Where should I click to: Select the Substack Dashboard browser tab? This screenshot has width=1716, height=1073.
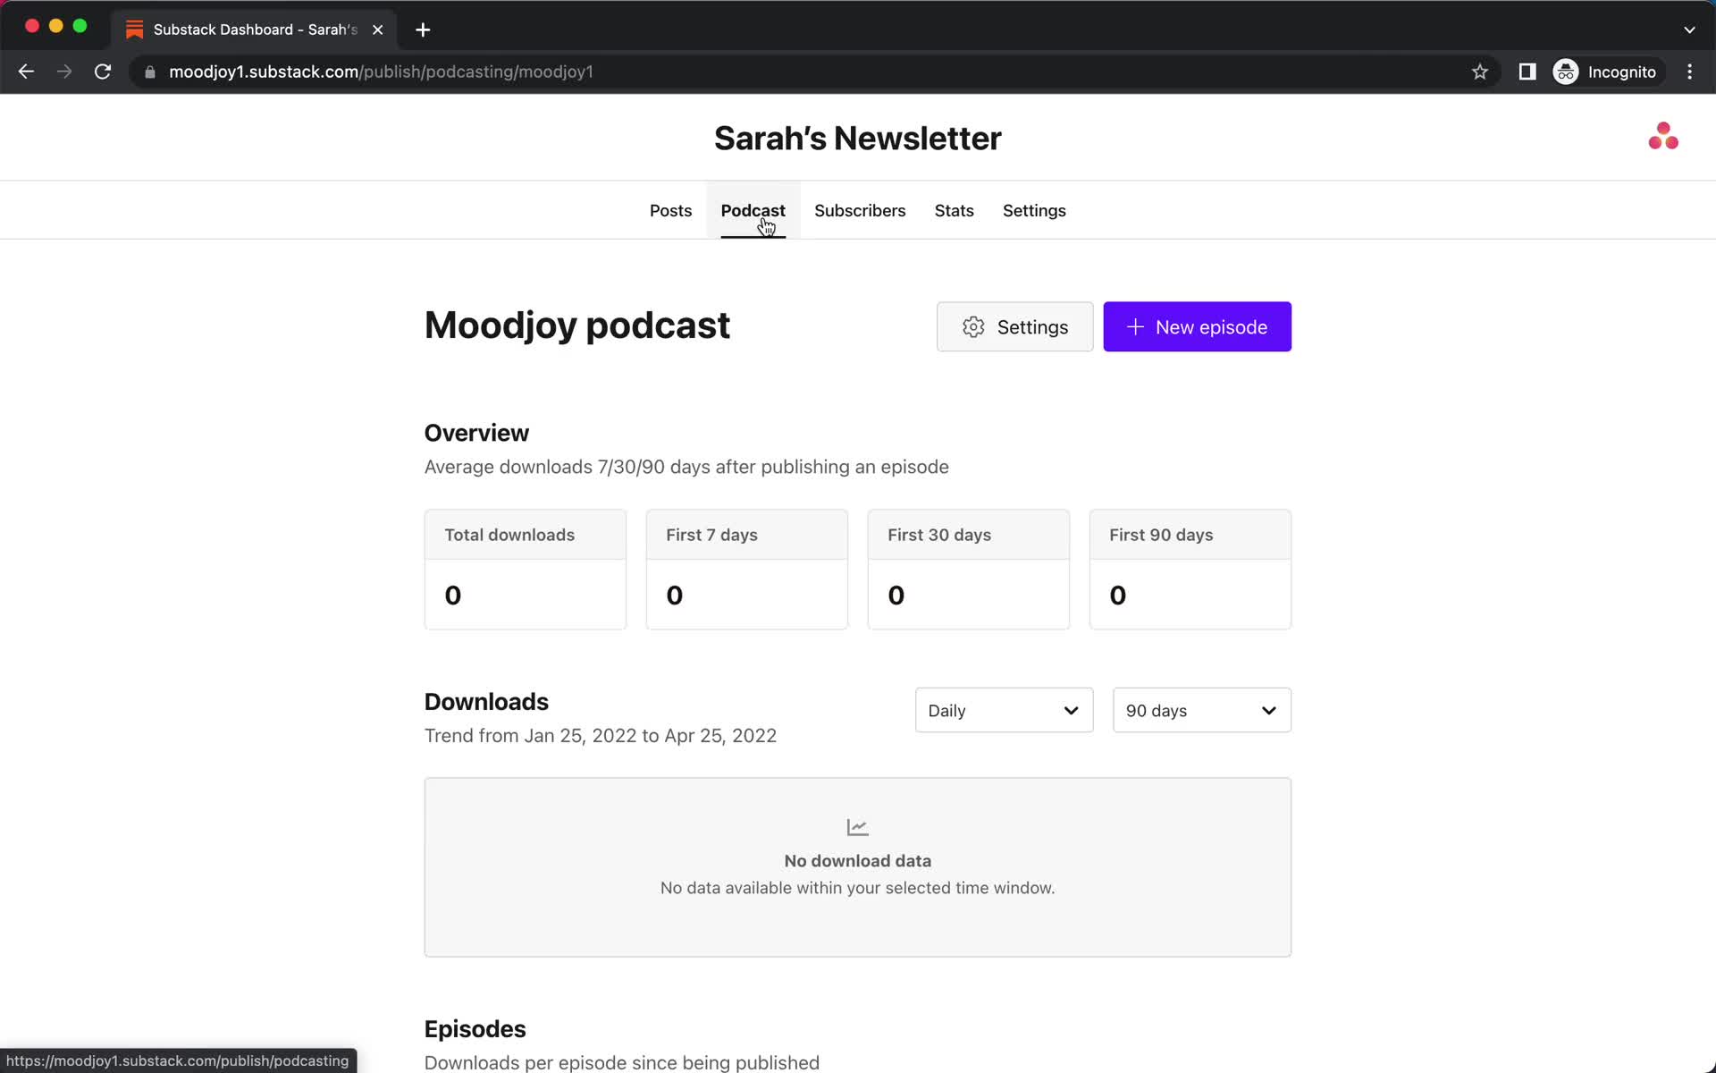(x=255, y=30)
